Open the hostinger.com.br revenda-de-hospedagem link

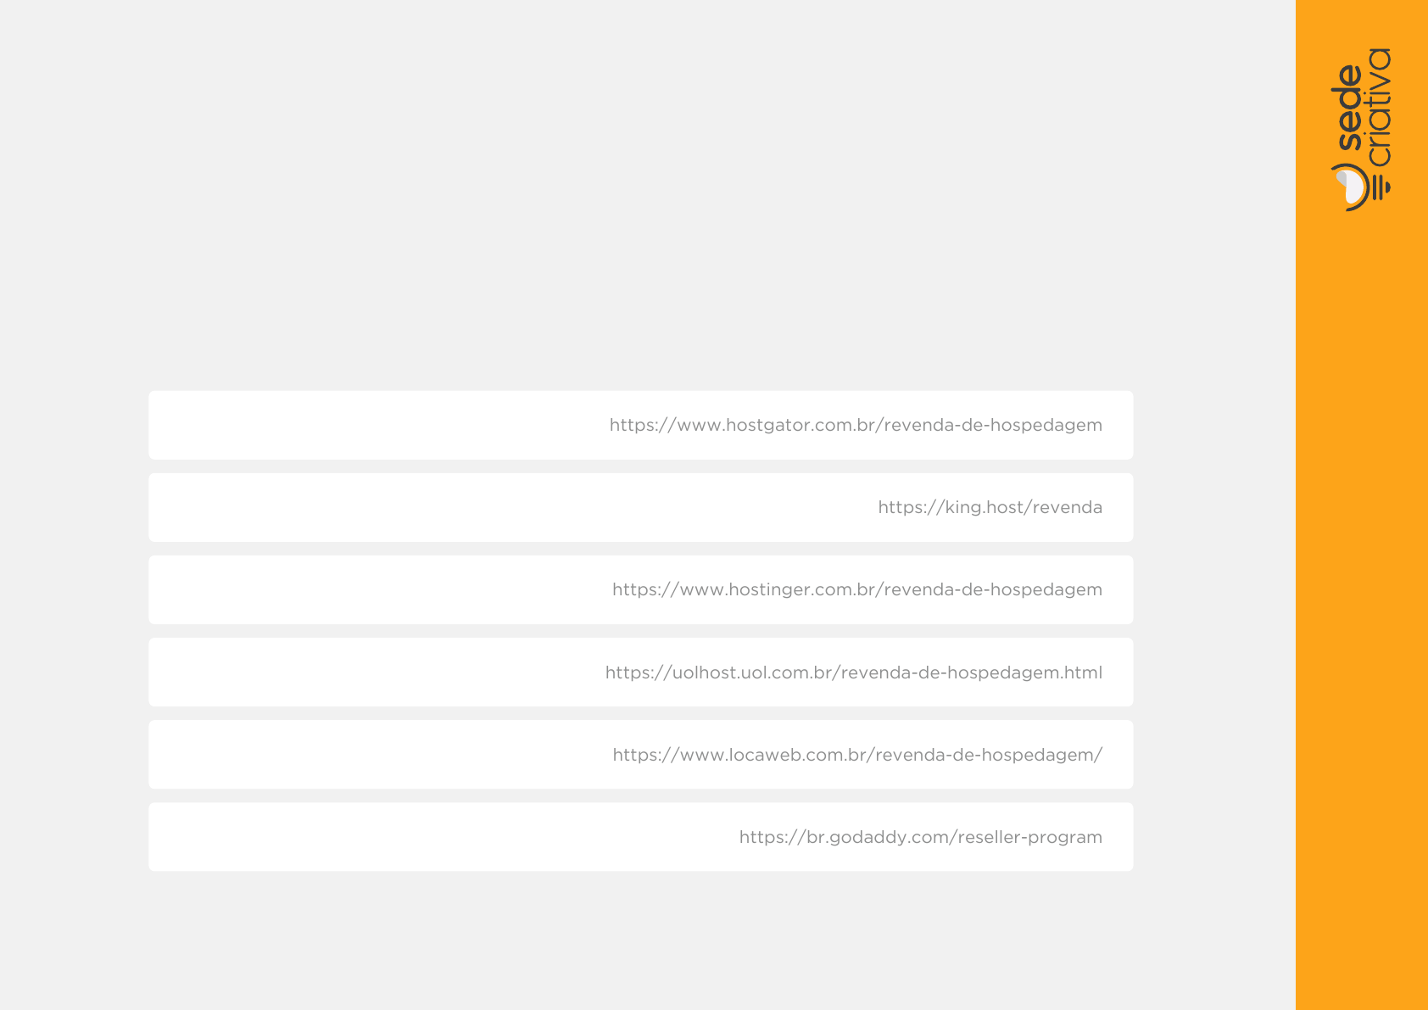[x=857, y=589]
